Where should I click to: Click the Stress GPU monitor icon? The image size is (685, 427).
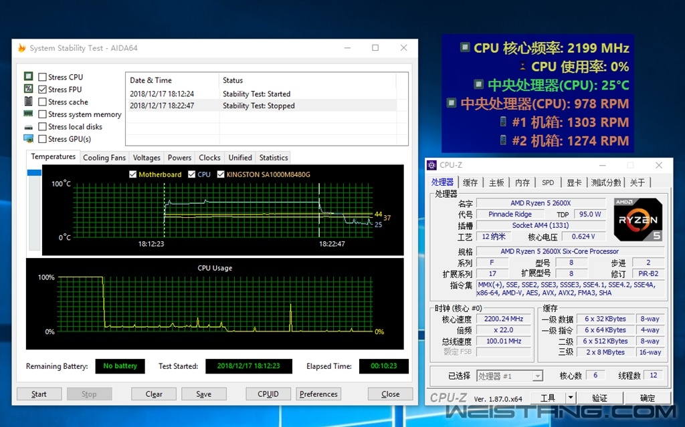coord(28,139)
